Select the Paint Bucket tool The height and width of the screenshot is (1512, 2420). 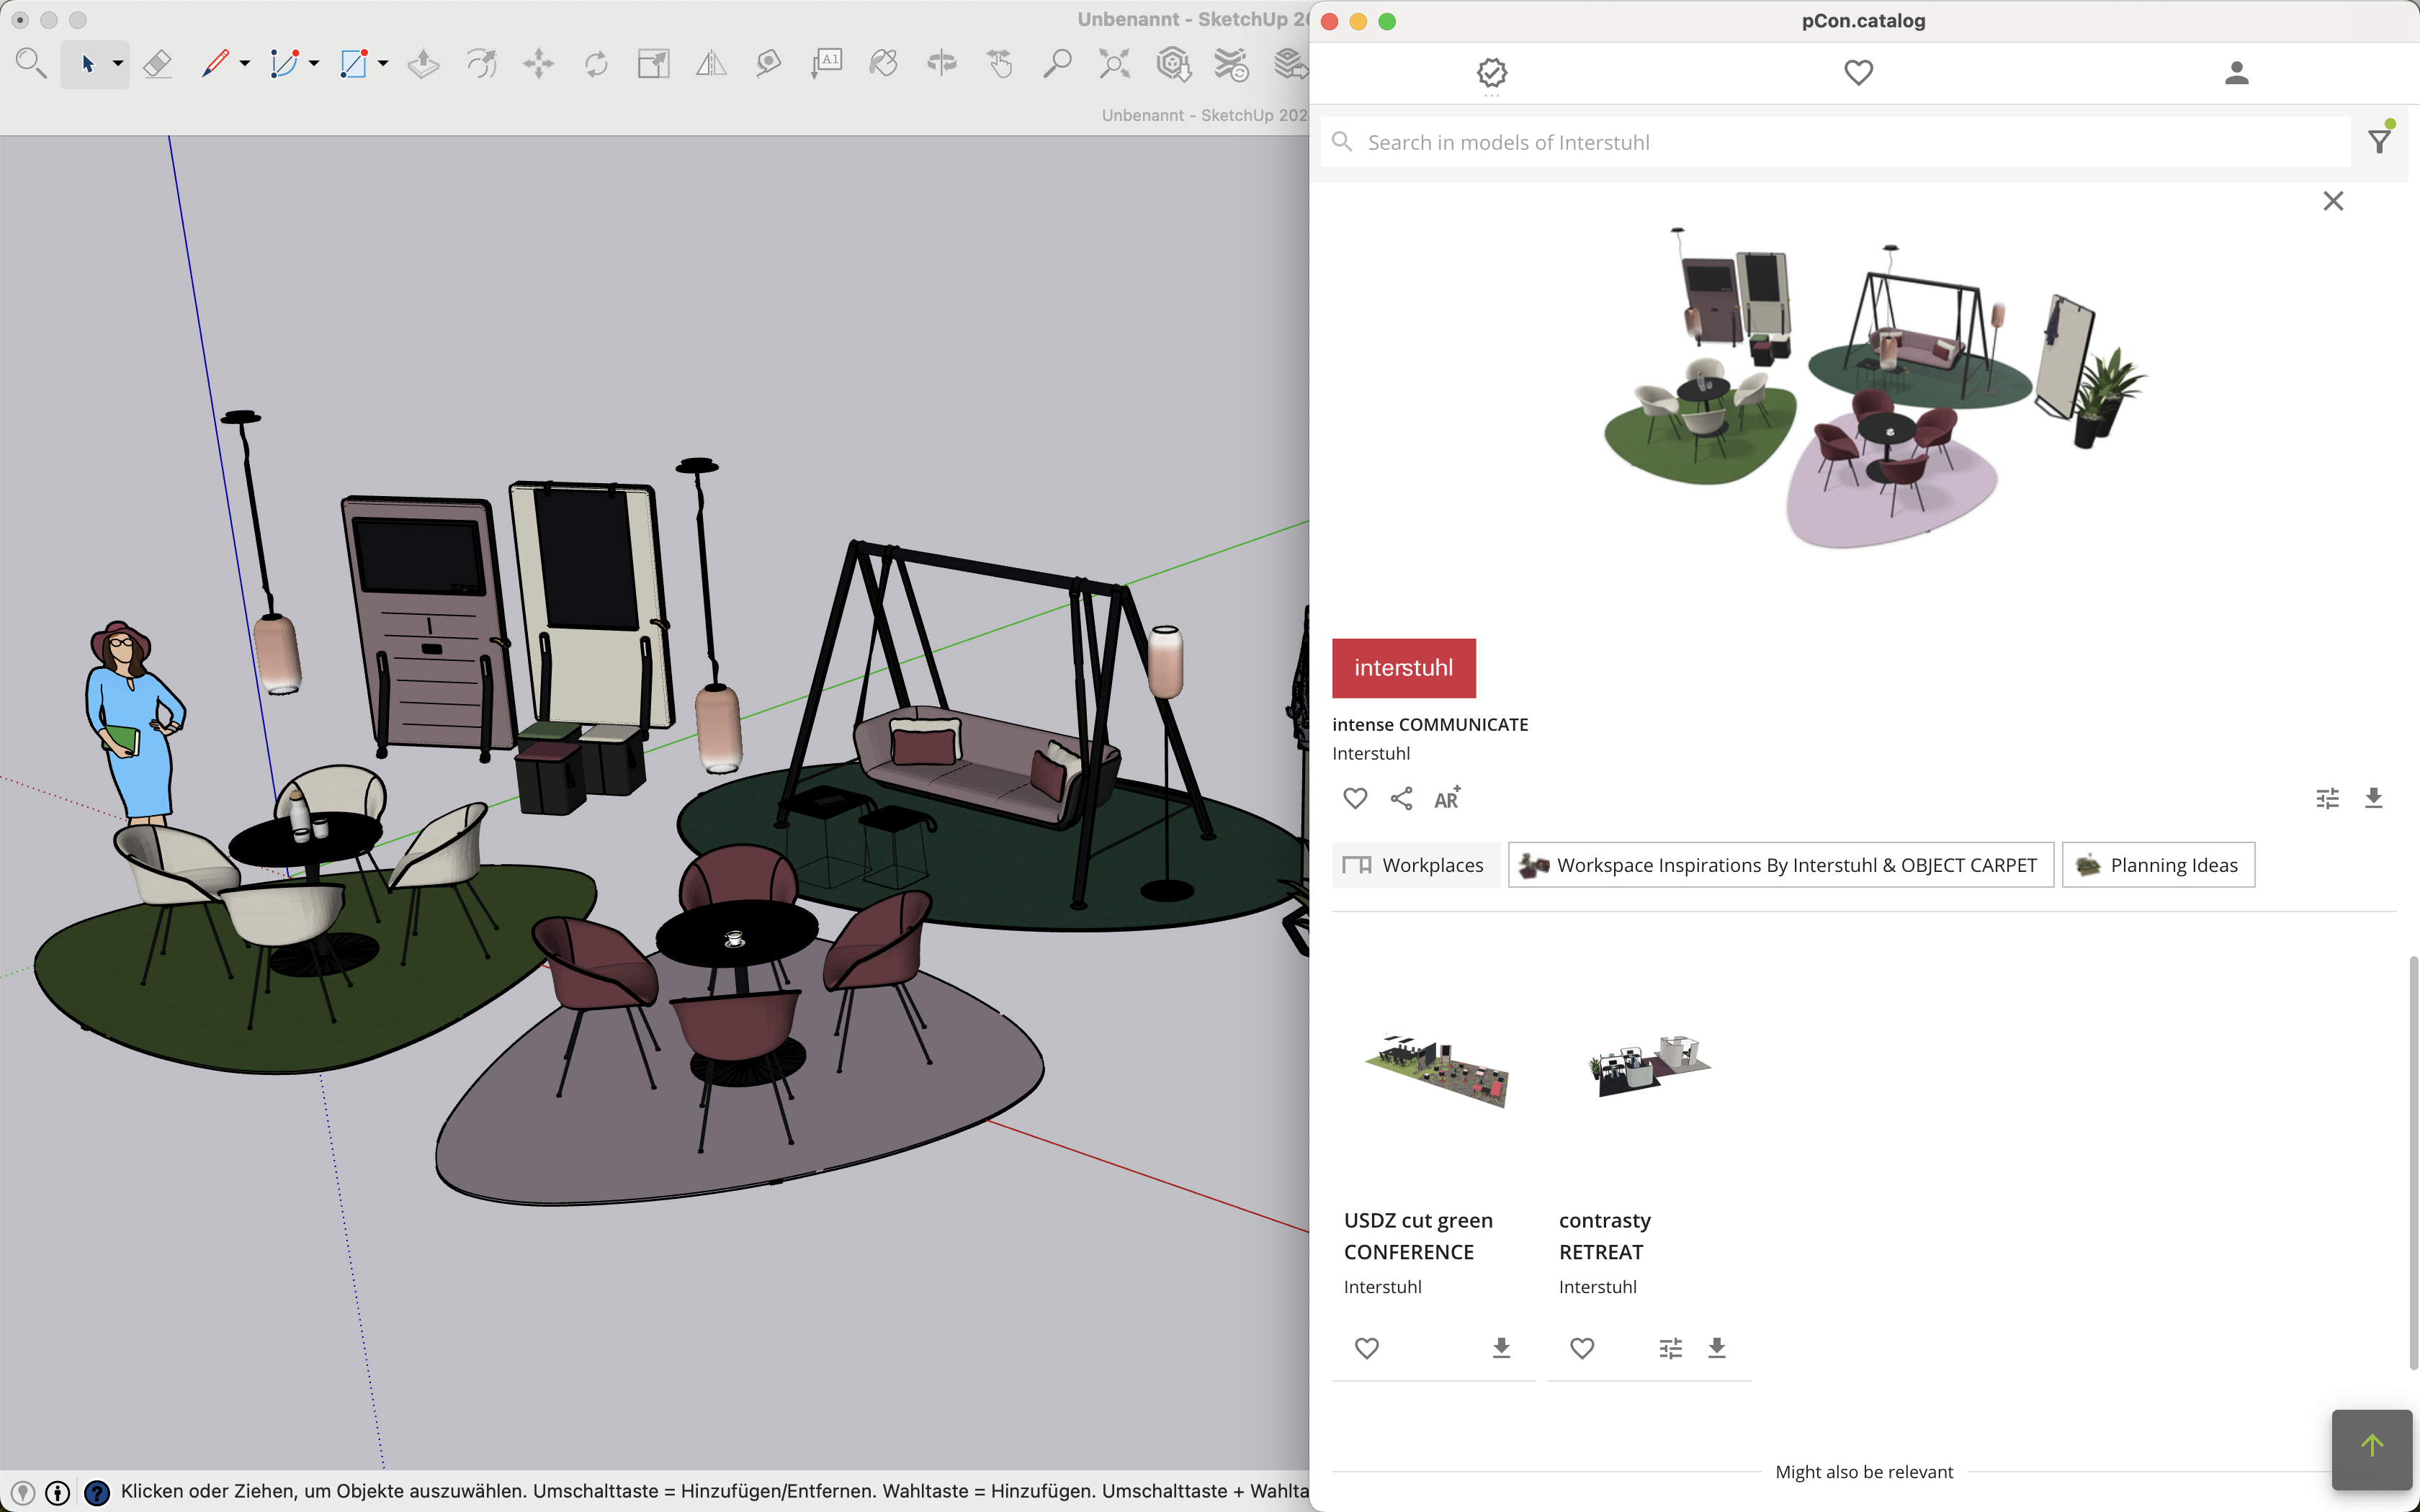click(883, 64)
